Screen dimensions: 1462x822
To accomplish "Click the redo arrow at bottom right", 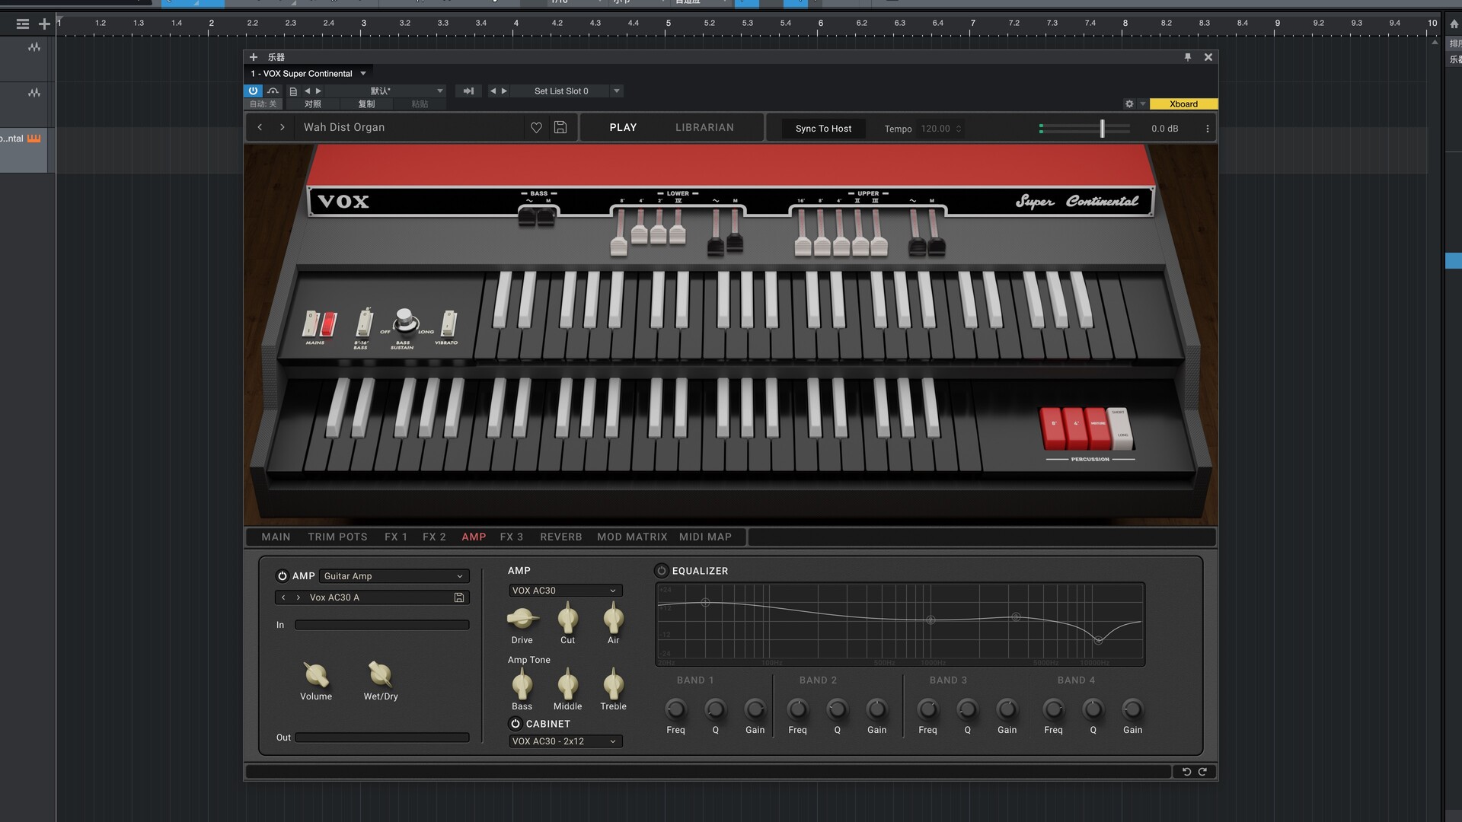I will 1202,772.
